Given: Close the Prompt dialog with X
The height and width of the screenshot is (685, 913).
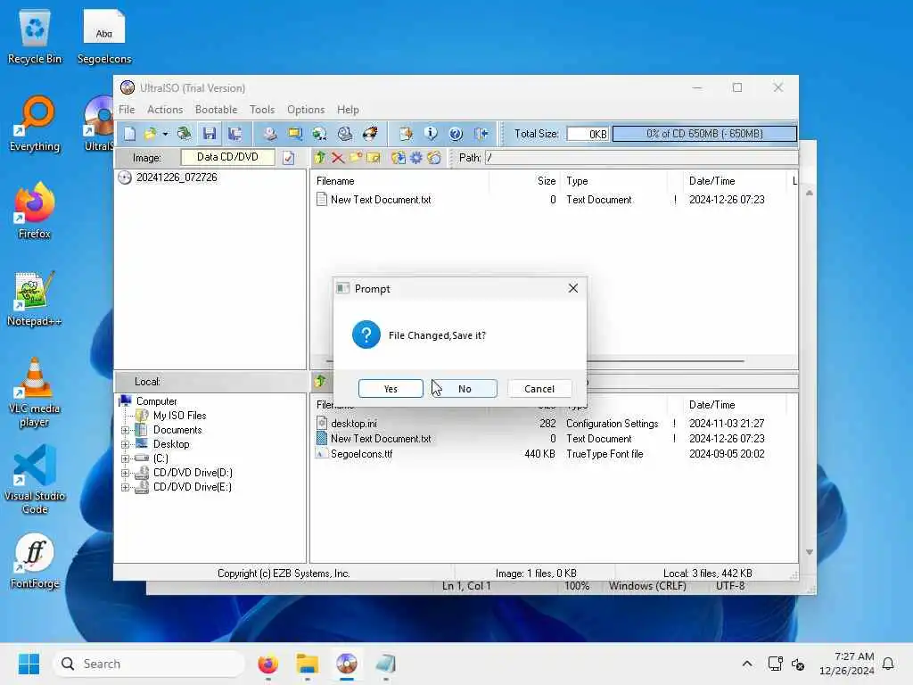Looking at the screenshot, I should point(573,288).
